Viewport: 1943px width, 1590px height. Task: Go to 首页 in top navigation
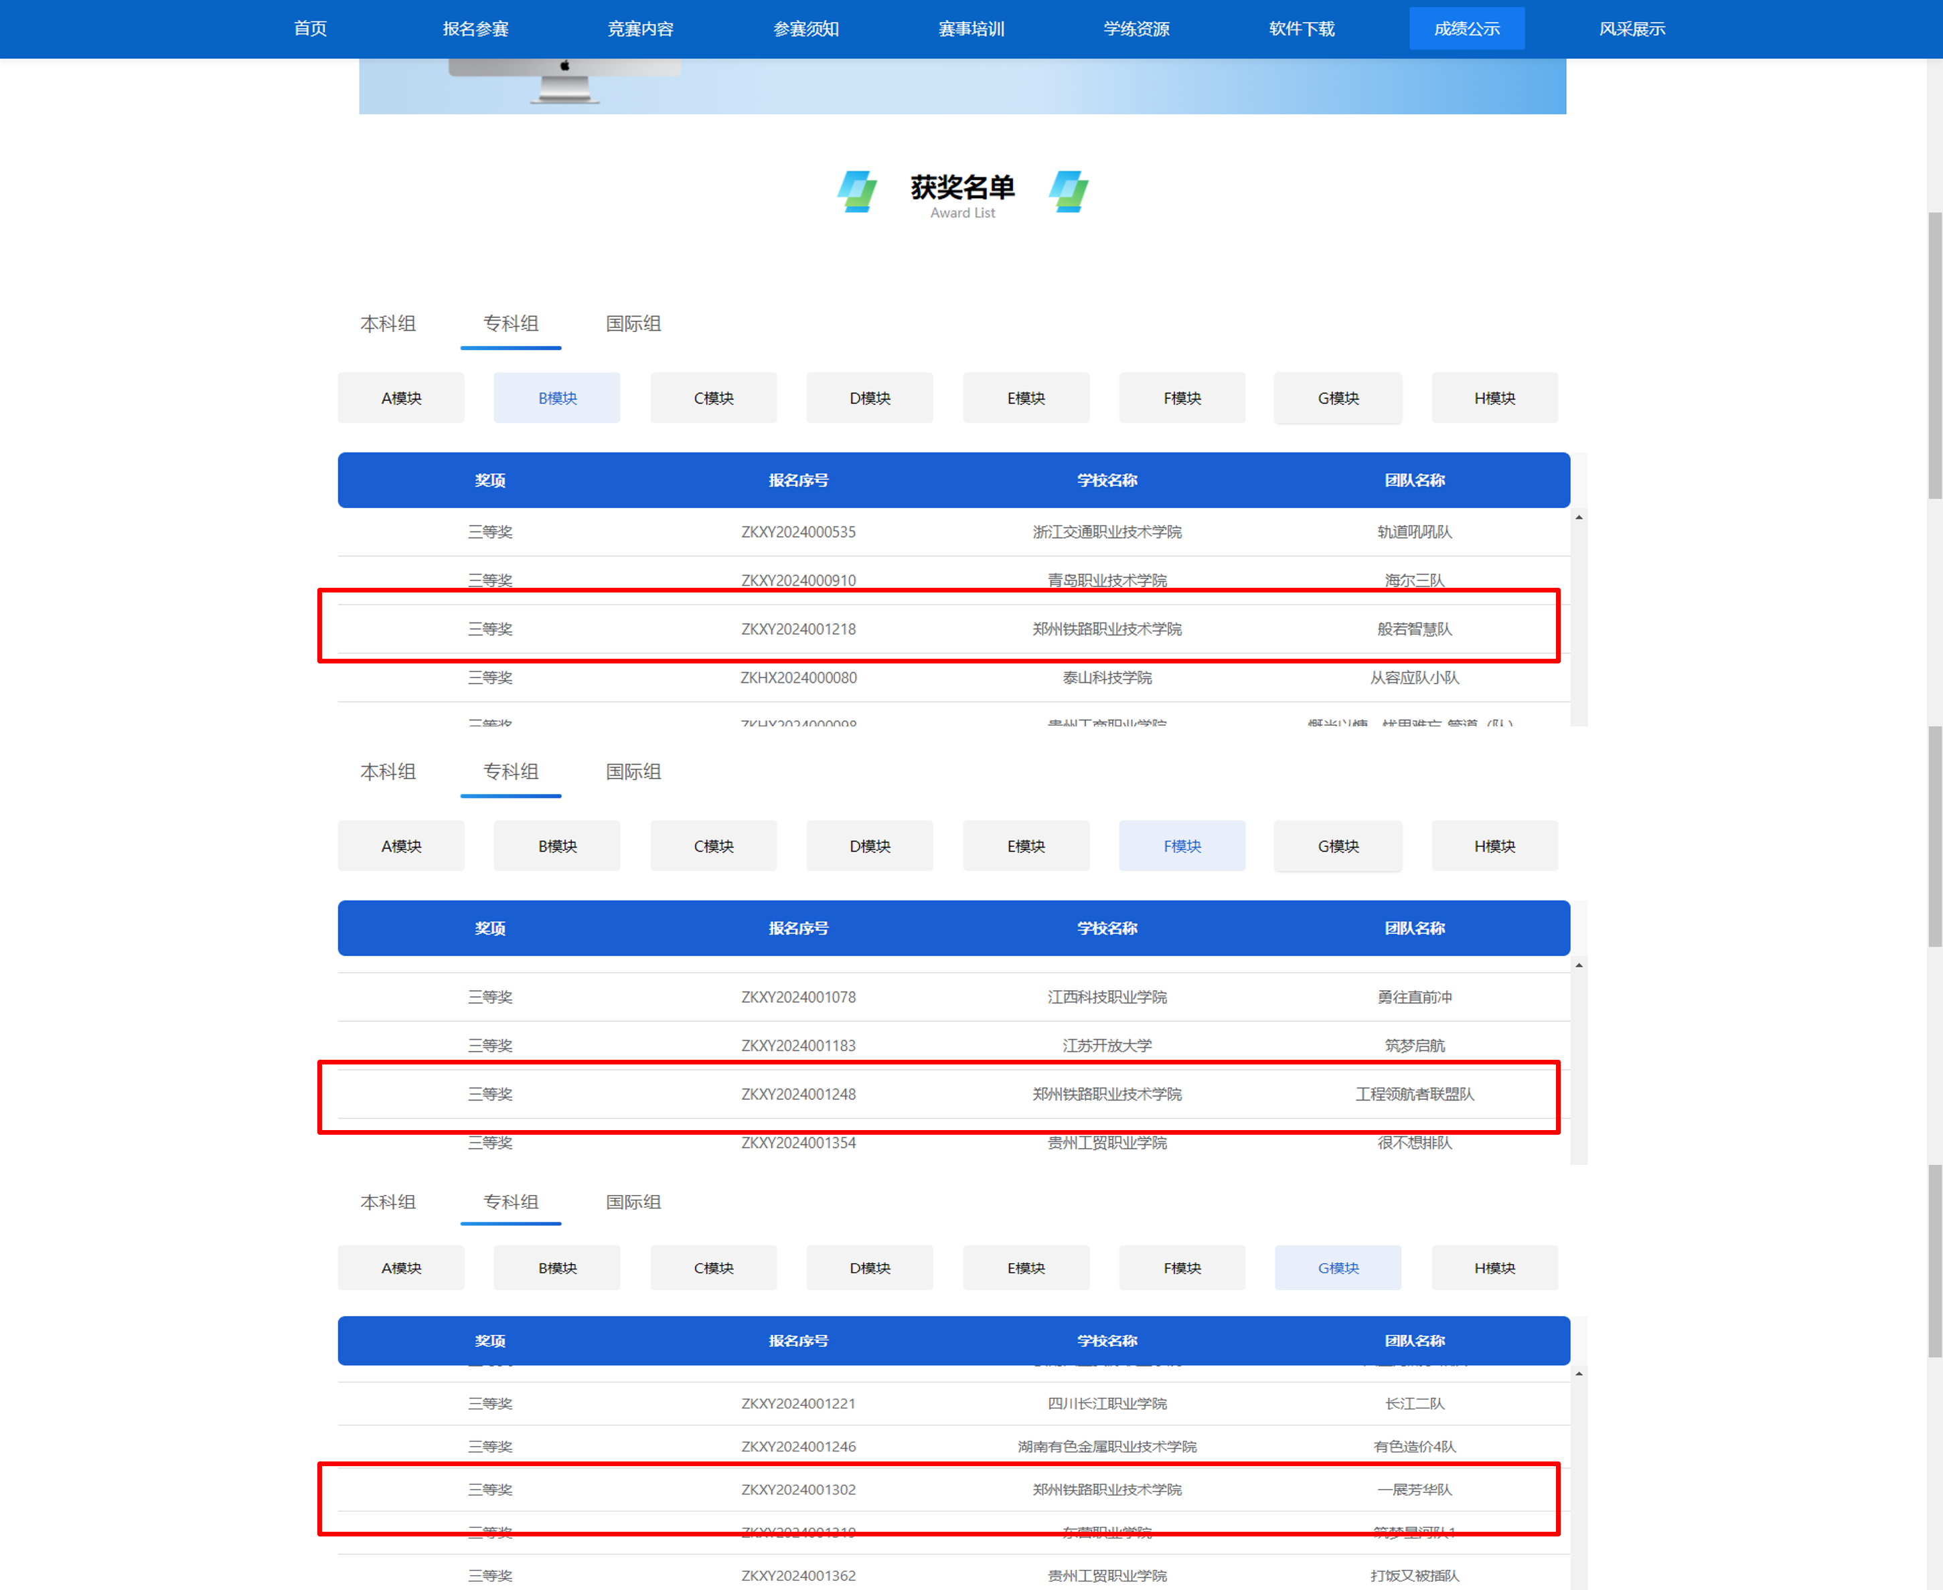point(309,28)
